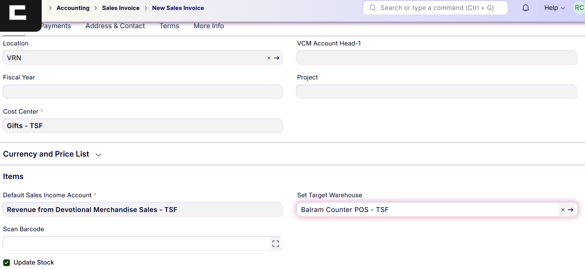
Task: Switch to the Terms tab
Action: pyautogui.click(x=169, y=26)
